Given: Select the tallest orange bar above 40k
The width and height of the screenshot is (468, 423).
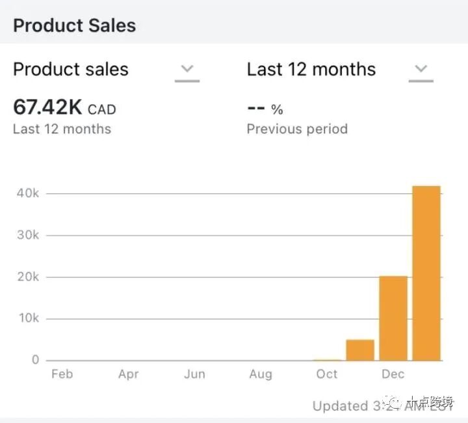Looking at the screenshot, I should point(426,273).
